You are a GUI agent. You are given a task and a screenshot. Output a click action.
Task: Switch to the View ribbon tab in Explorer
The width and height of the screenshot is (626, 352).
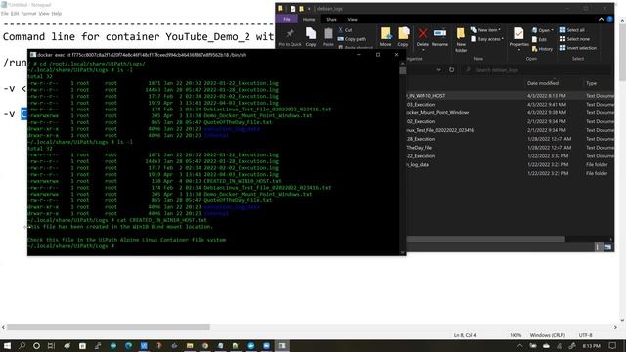coord(352,19)
